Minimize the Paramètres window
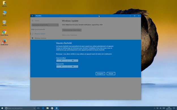Screen dimensions: 177x110 click(130, 16)
